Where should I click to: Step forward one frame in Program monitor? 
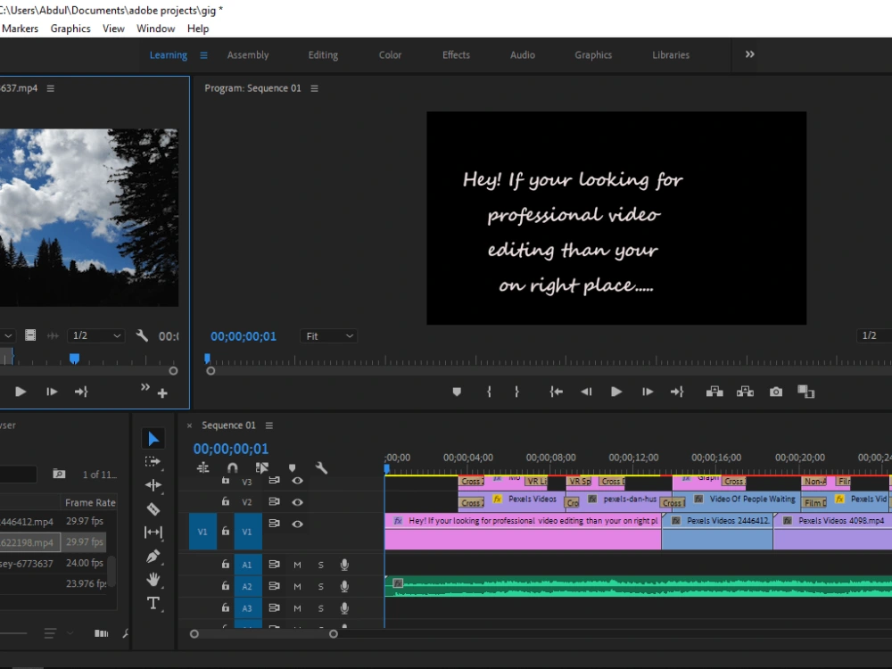648,392
